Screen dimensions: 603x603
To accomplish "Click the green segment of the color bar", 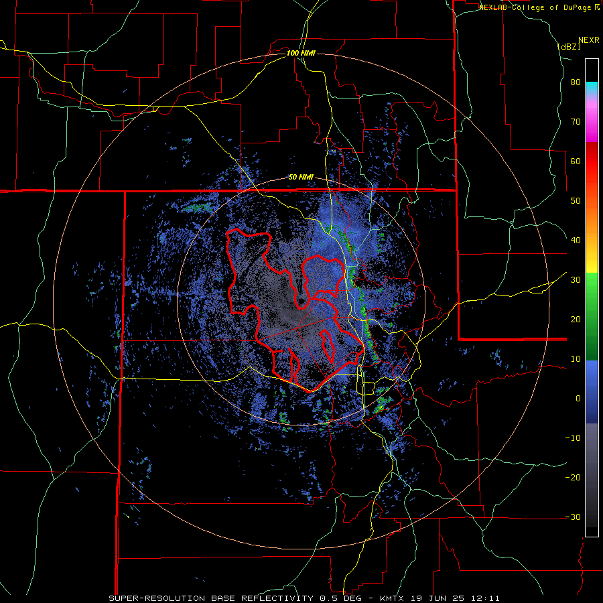I will pyautogui.click(x=592, y=316).
